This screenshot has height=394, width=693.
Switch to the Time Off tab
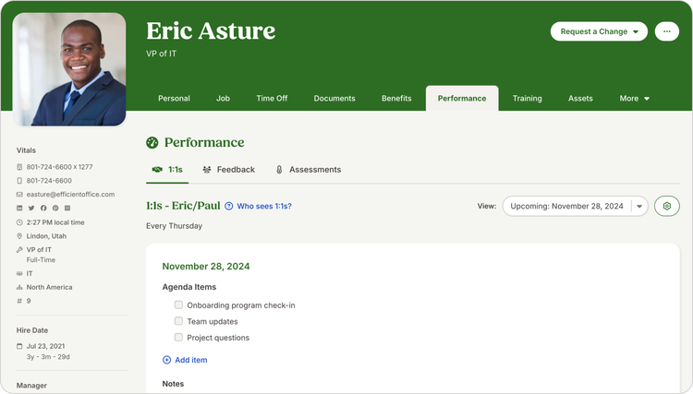[272, 99]
